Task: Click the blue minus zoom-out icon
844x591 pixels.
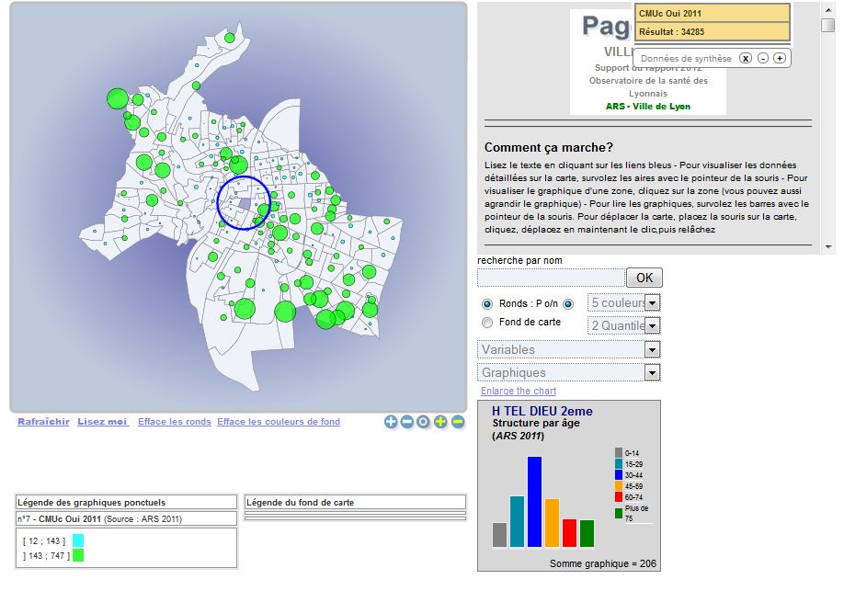Action: point(407,422)
